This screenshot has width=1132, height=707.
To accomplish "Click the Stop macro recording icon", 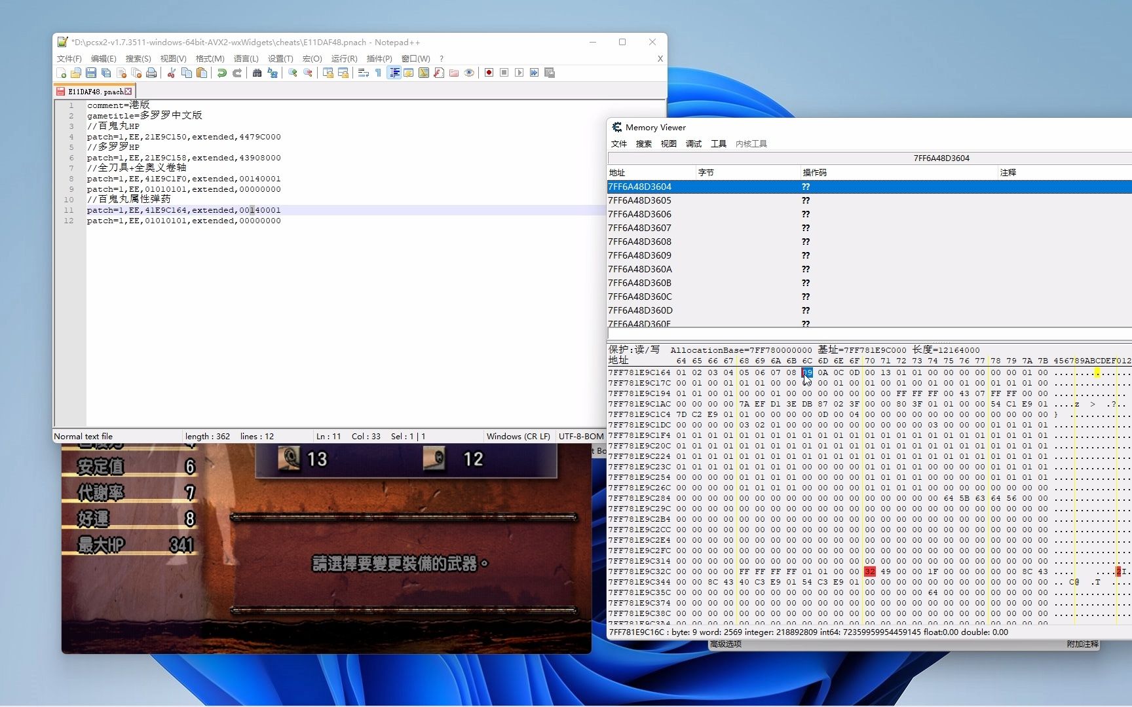I will click(x=504, y=73).
